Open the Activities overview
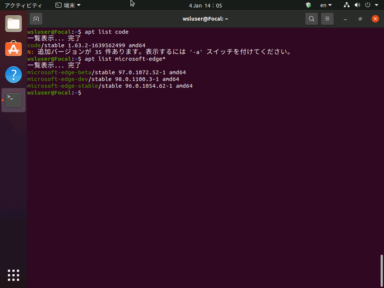Image resolution: width=384 pixels, height=288 pixels. [23, 5]
